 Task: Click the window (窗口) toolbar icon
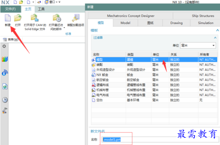pos(46,2)
